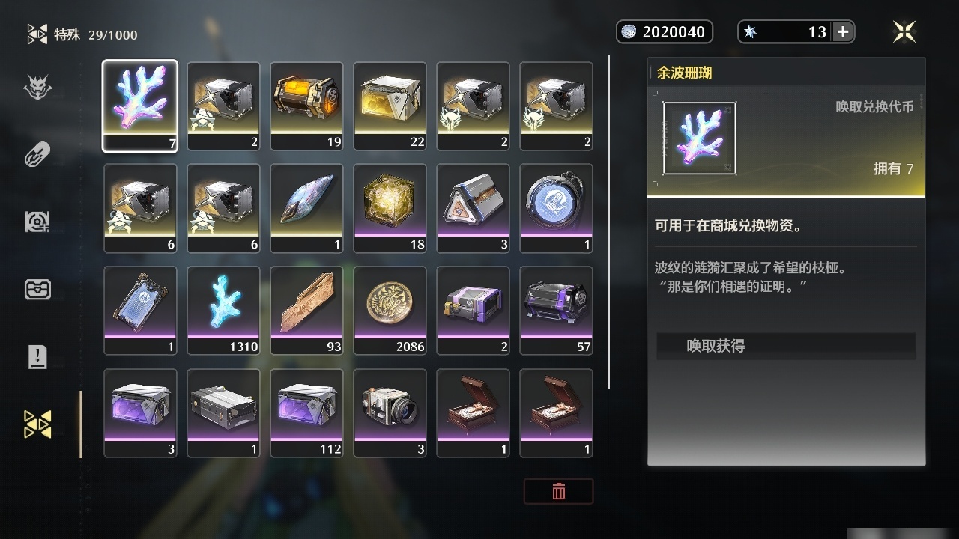The height and width of the screenshot is (539, 959).
Task: Click the plus icon beside 13
Action: [x=843, y=31]
